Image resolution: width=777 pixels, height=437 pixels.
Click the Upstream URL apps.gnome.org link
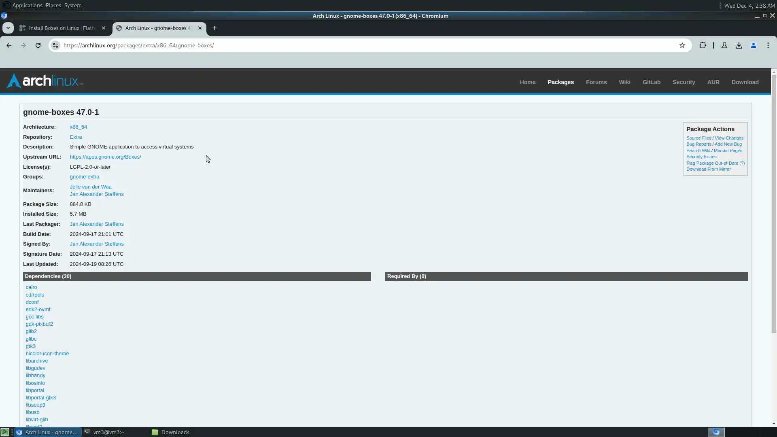click(x=105, y=157)
